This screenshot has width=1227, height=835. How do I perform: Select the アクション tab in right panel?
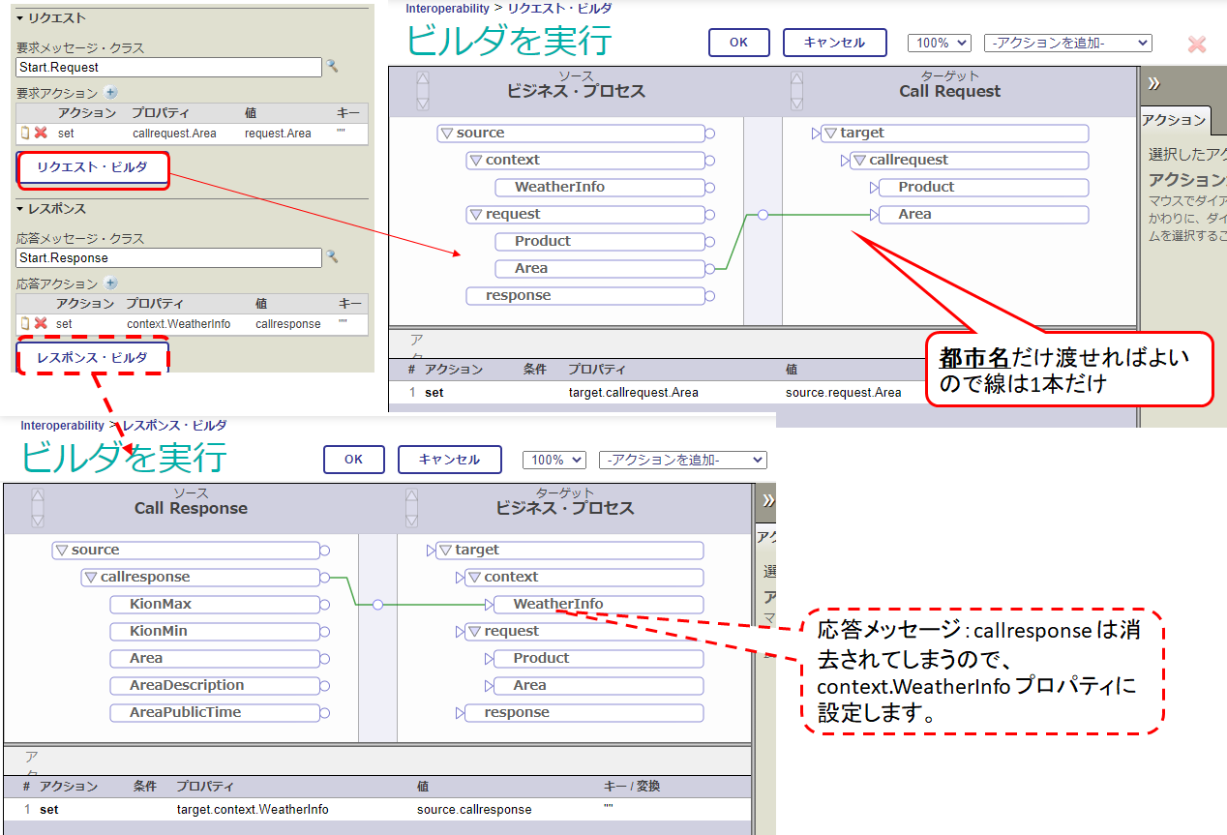[x=1173, y=120]
